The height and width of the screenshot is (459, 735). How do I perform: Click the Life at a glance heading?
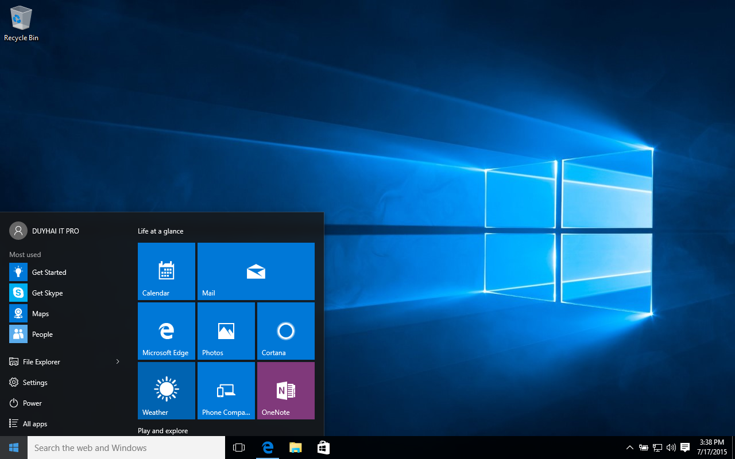(x=161, y=231)
